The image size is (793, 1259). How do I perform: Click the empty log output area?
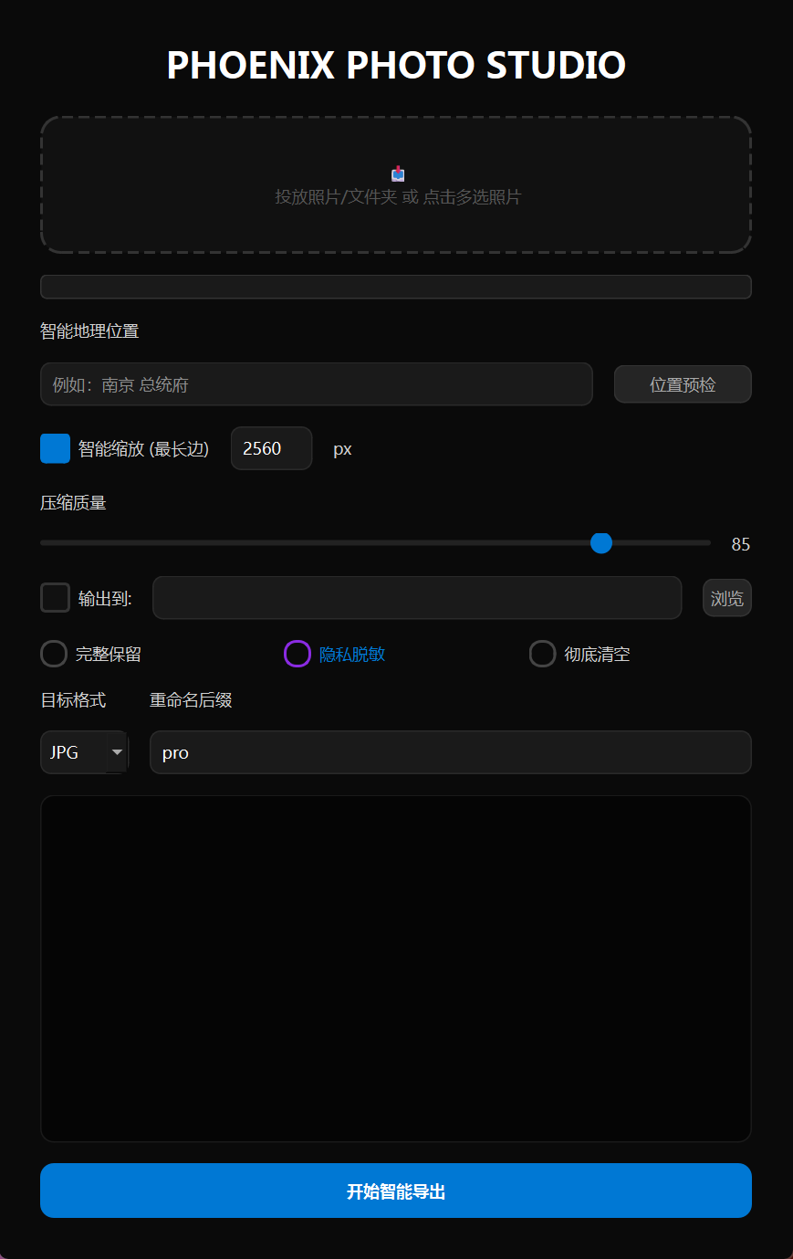tap(395, 968)
